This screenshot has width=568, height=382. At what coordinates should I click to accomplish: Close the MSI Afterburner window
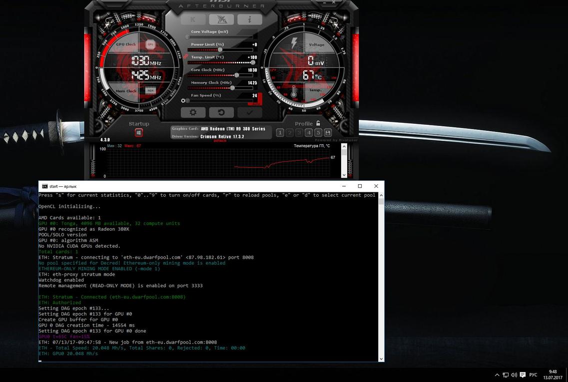(334, 2)
